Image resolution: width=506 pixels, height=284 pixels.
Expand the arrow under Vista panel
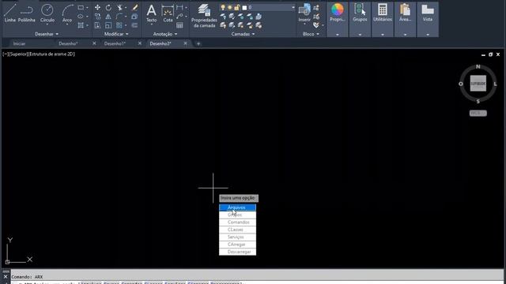click(x=428, y=34)
